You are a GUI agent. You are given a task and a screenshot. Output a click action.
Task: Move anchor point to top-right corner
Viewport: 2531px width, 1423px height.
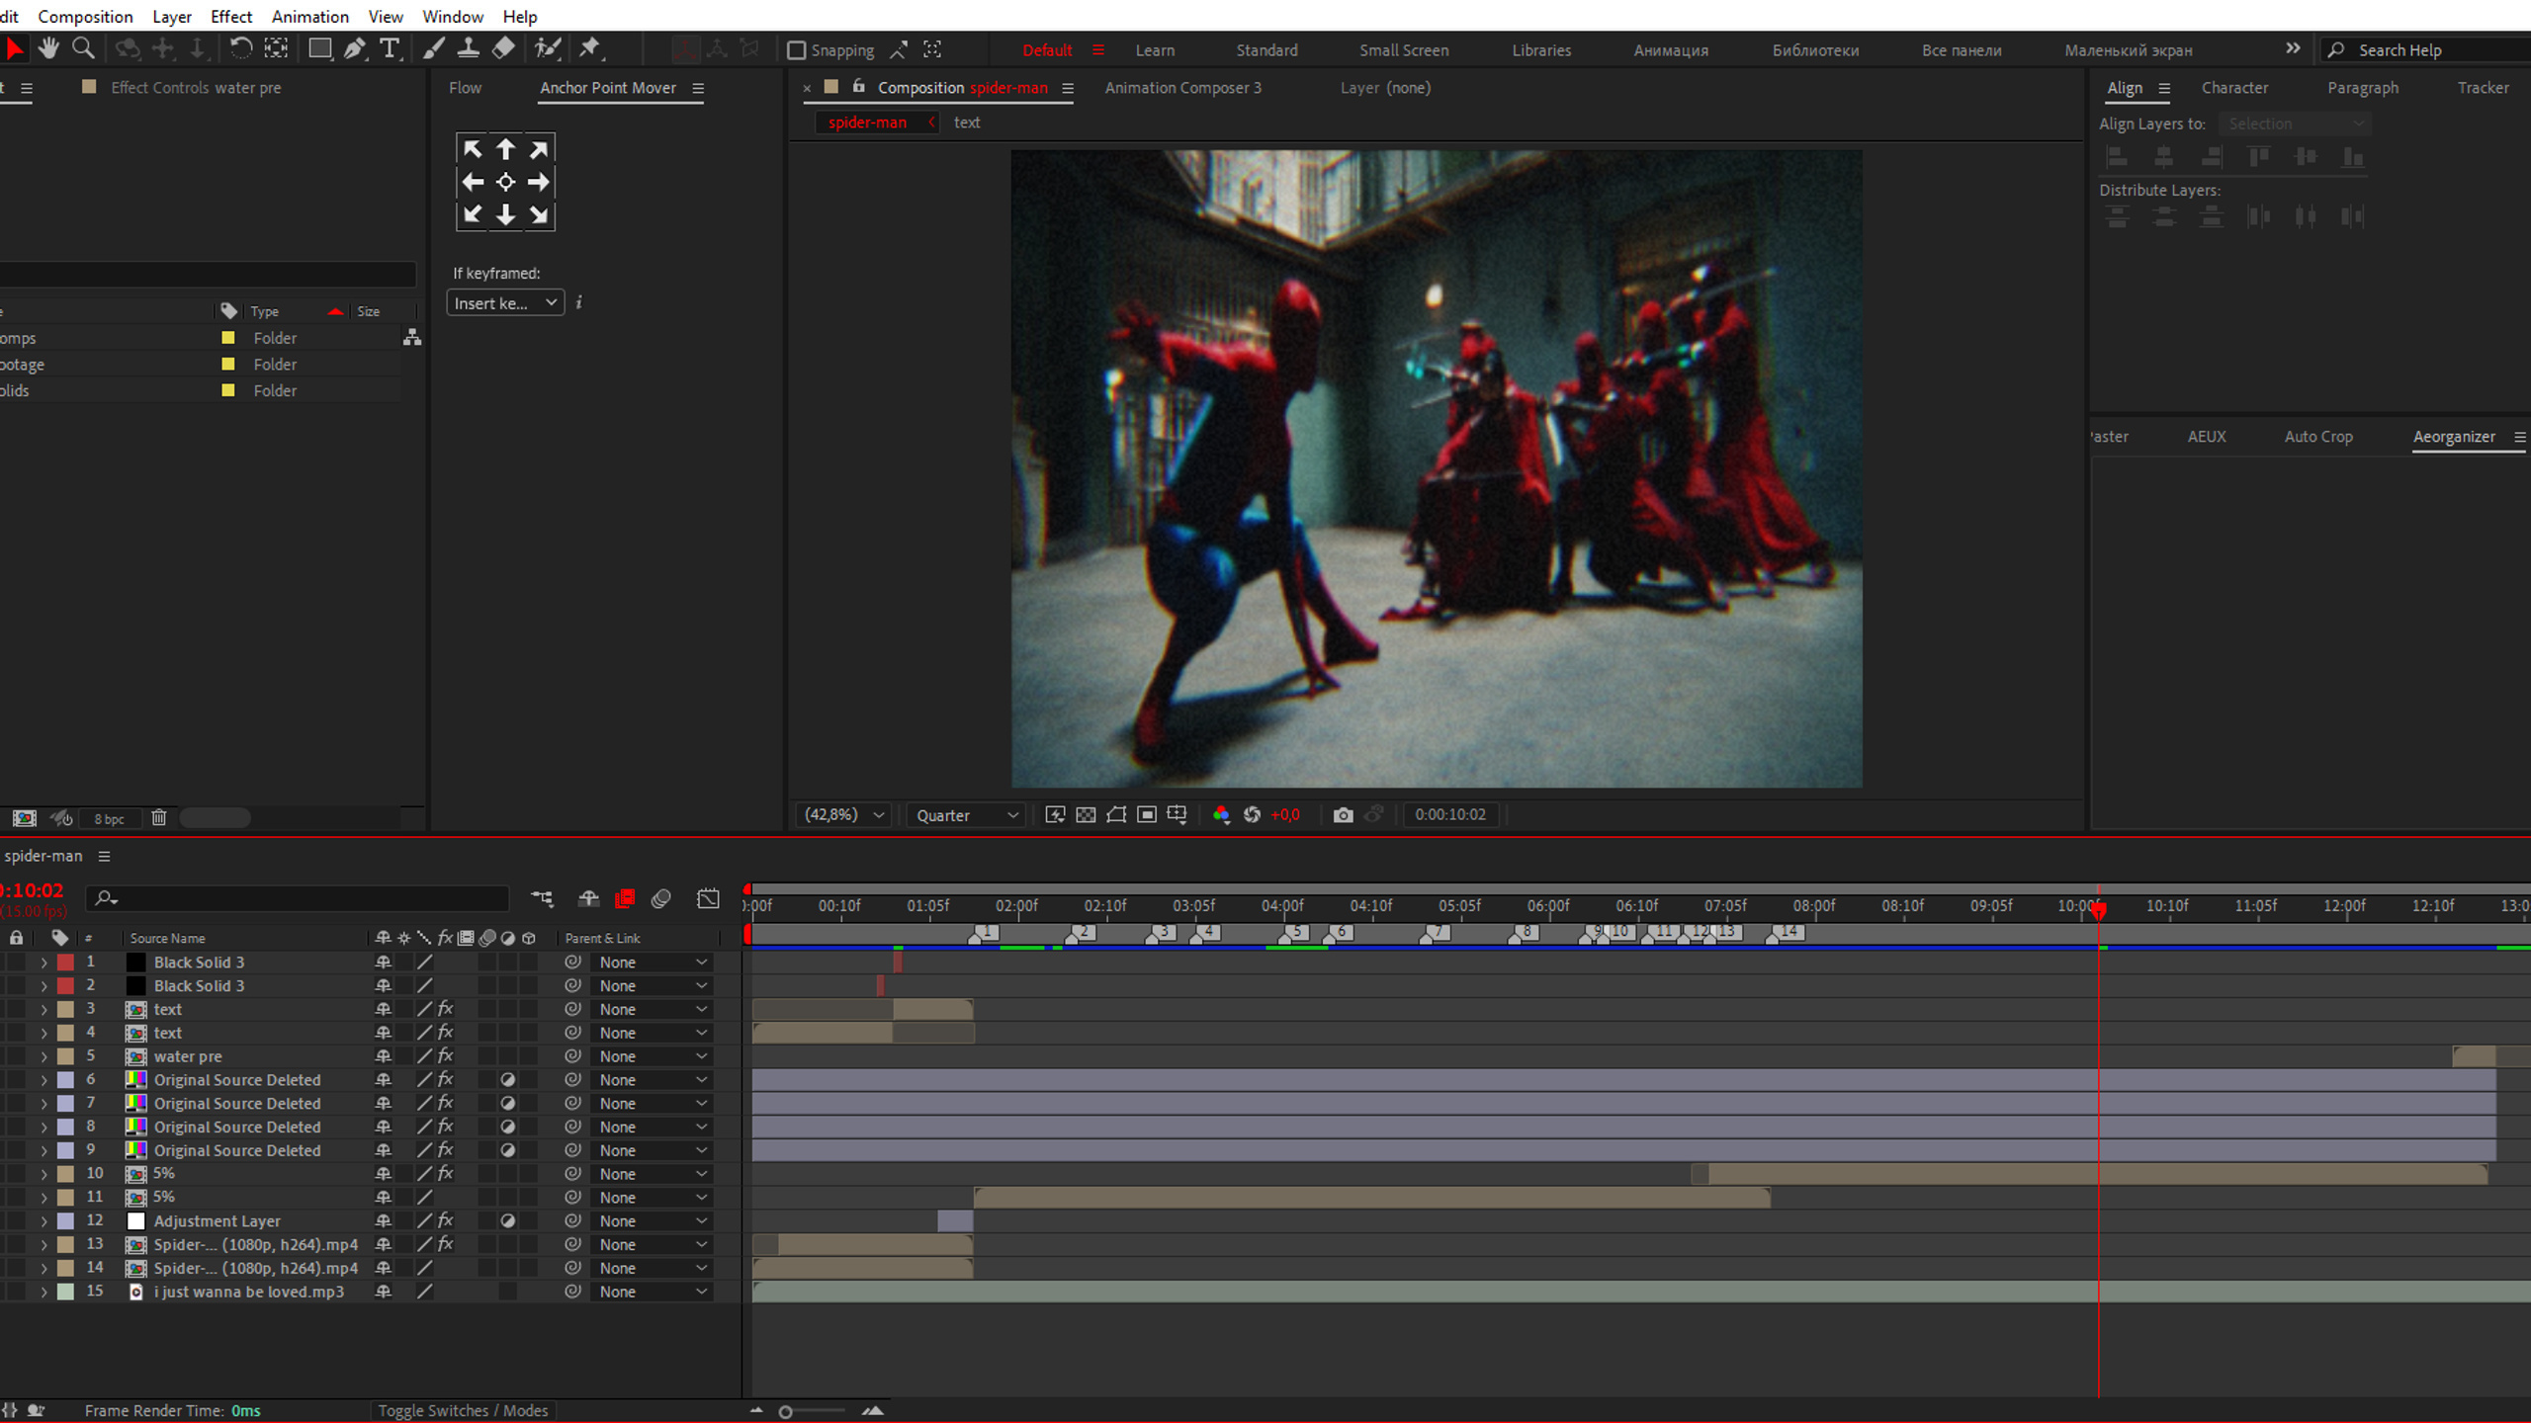coord(539,149)
